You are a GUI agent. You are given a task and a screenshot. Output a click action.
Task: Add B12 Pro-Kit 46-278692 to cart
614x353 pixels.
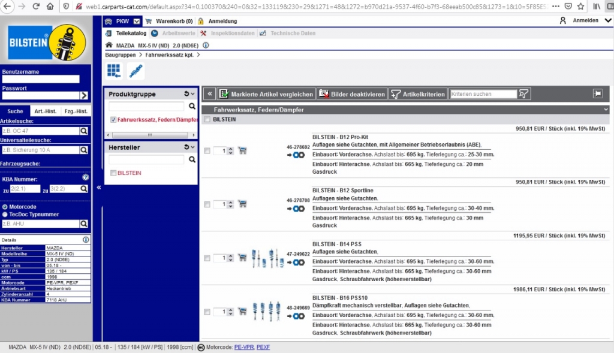pos(242,150)
